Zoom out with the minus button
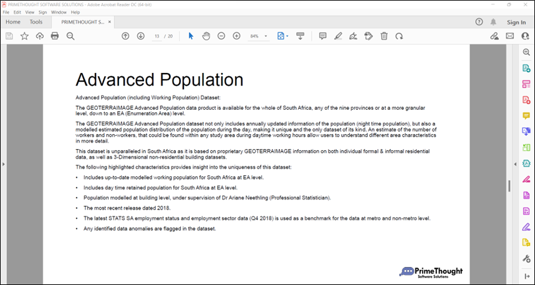Image resolution: width=535 pixels, height=285 pixels. click(221, 36)
